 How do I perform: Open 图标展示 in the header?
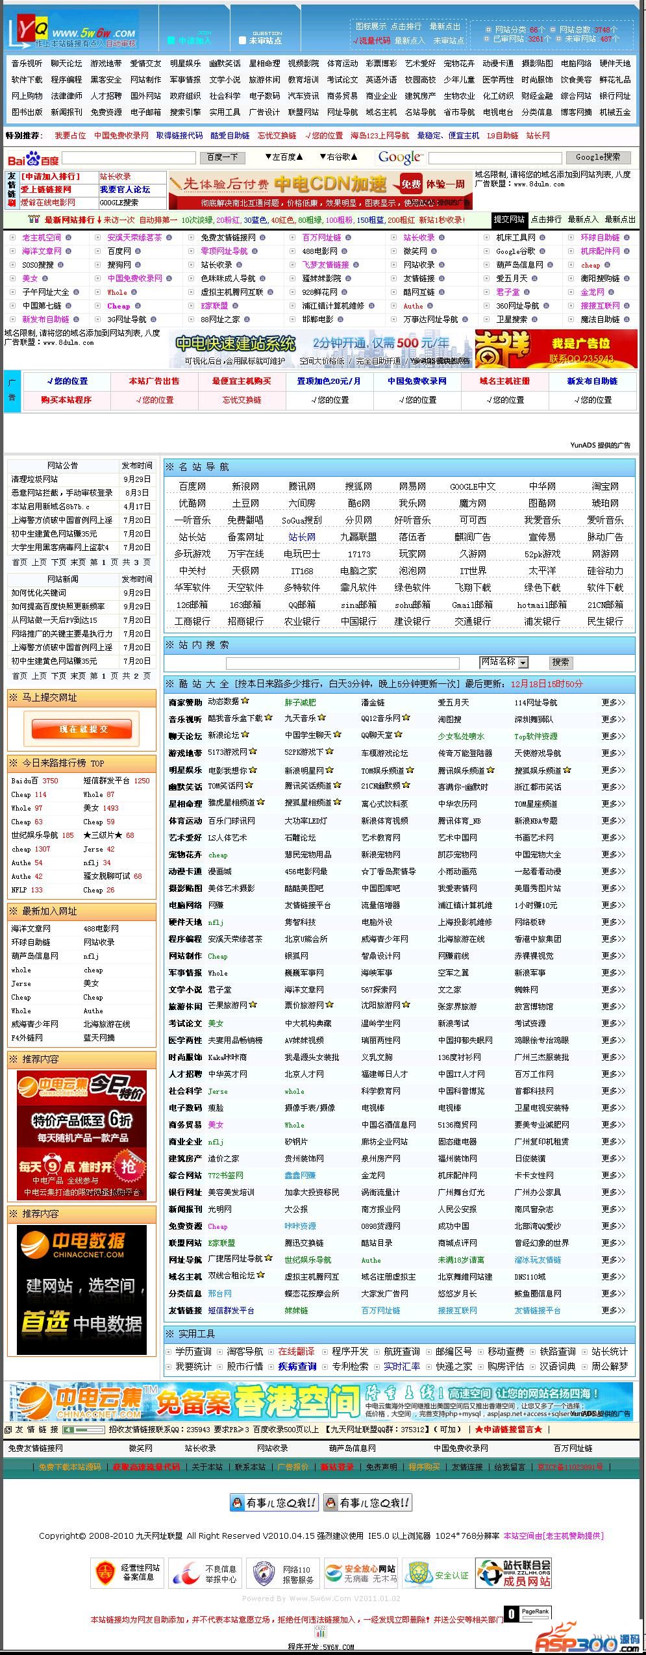tap(371, 26)
